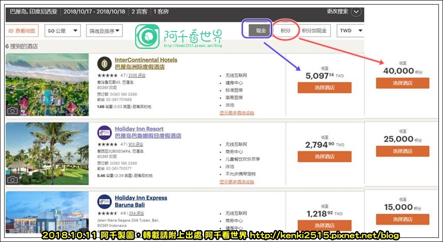Click camera icon on InterContinental photo
This screenshot has width=443, height=242.
[x=12, y=110]
